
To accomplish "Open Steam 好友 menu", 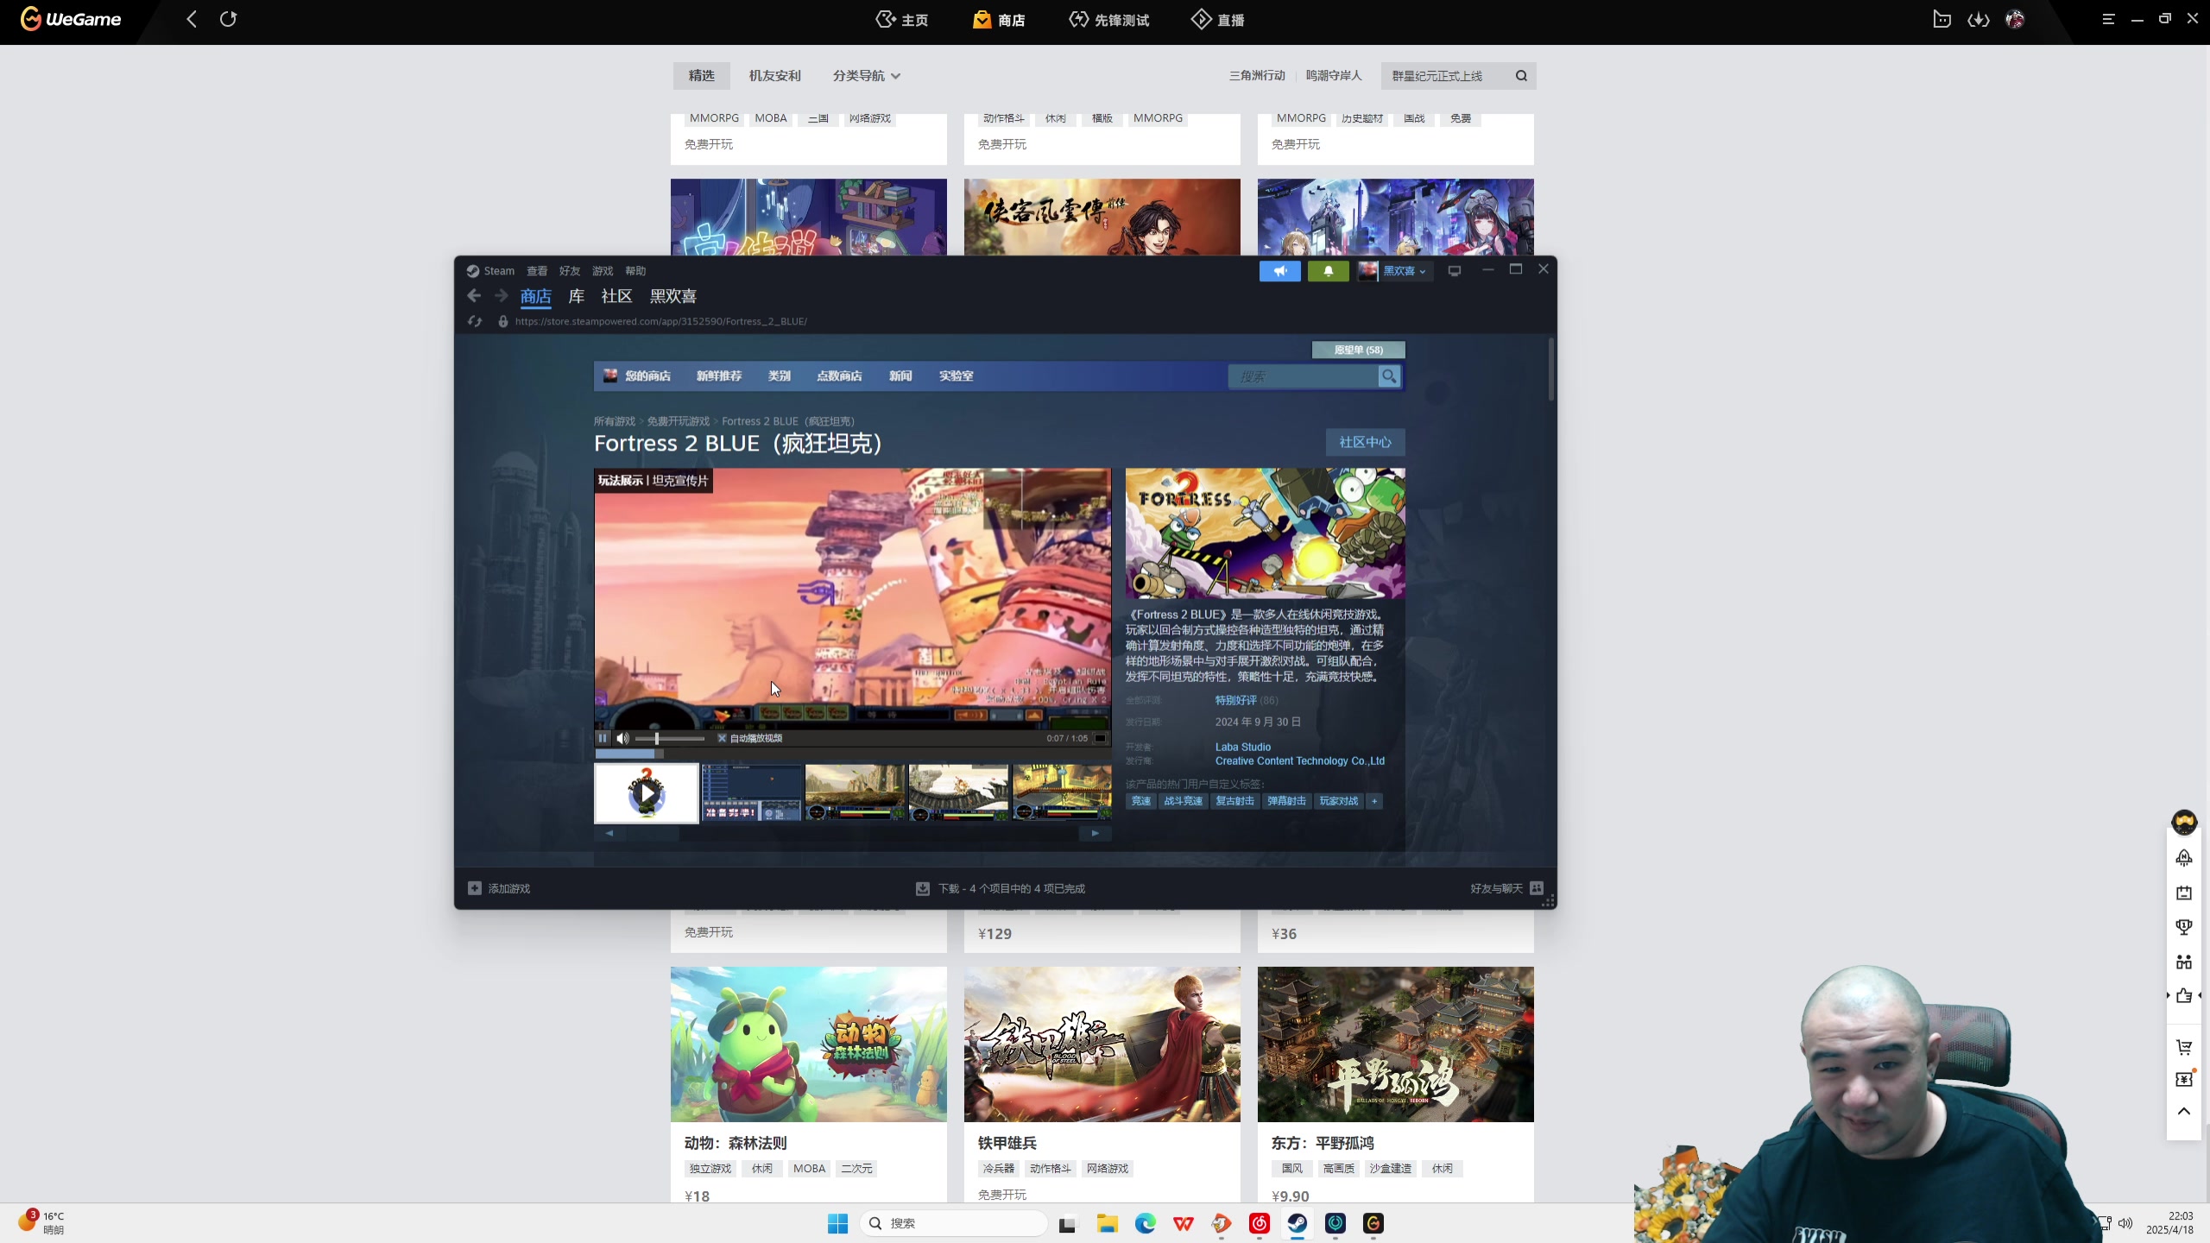I will 570,271.
